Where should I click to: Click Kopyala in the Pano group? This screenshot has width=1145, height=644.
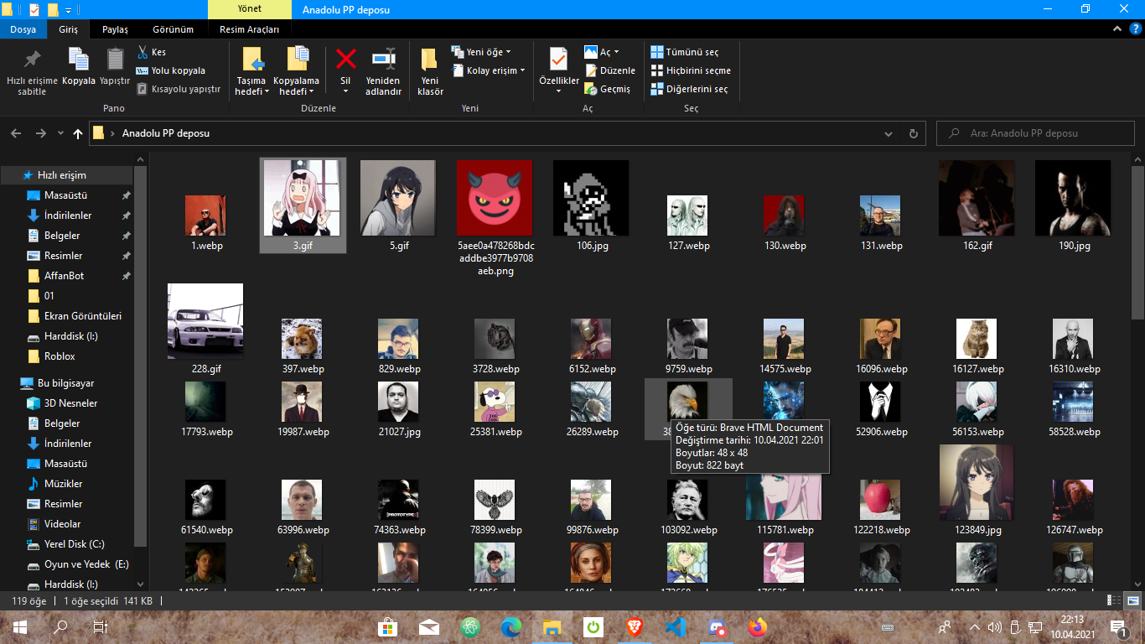coord(79,67)
